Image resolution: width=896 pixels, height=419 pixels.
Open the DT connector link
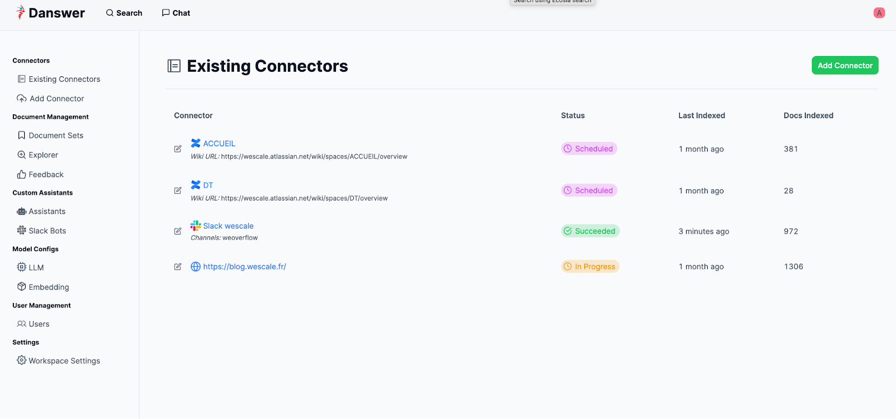(208, 185)
